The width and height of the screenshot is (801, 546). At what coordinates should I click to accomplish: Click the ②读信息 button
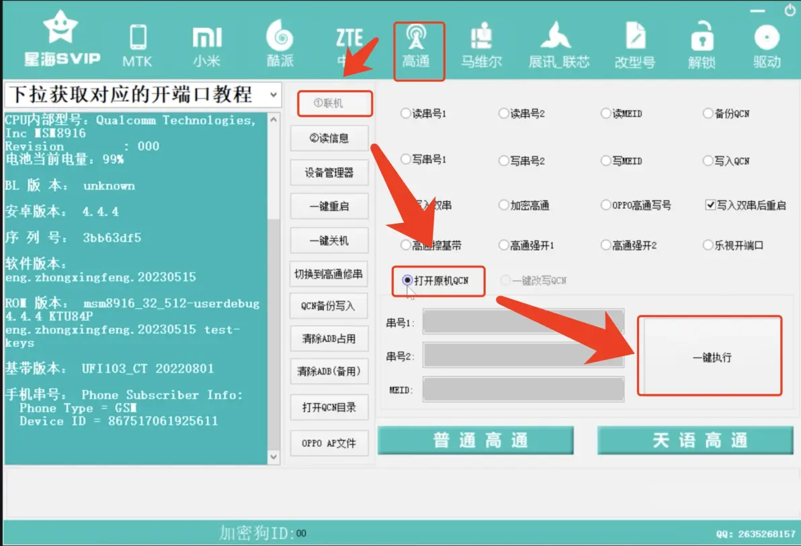(x=329, y=138)
